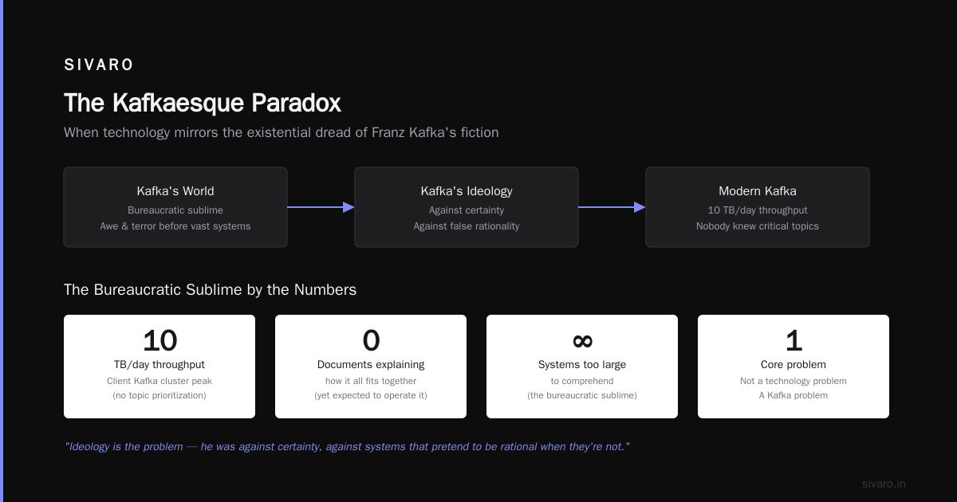Open the Core problem card
The width and height of the screenshot is (957, 502).
tap(794, 367)
